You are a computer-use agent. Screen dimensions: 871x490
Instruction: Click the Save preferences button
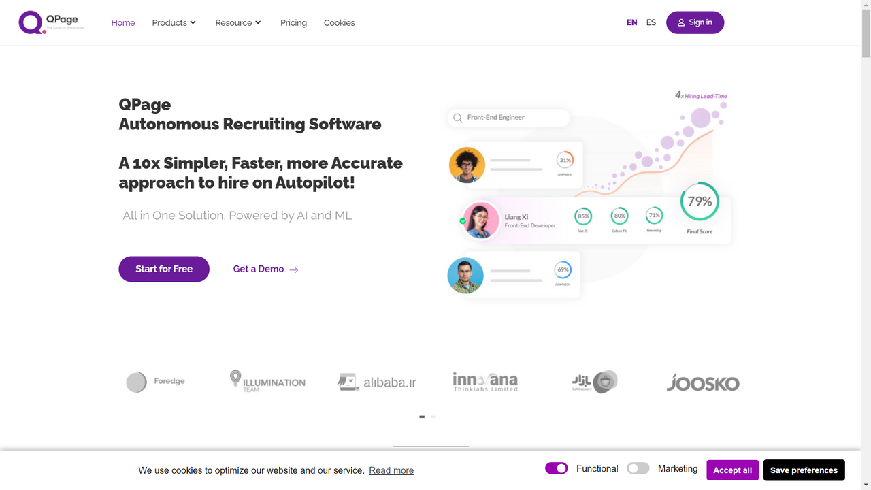[804, 470]
